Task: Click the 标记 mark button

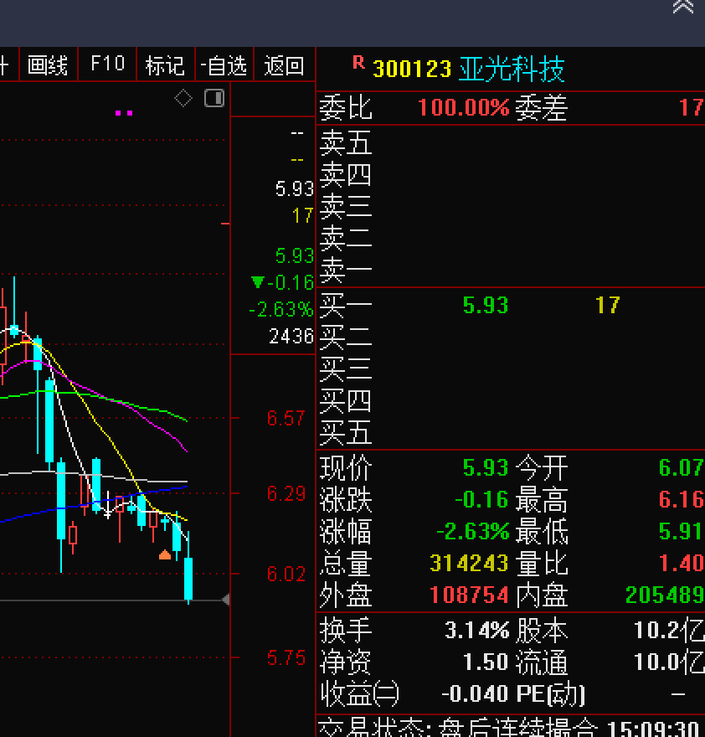Action: coord(165,64)
